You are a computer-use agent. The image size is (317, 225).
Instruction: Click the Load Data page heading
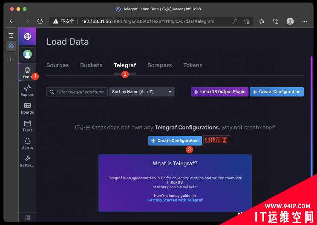pyautogui.click(x=67, y=42)
